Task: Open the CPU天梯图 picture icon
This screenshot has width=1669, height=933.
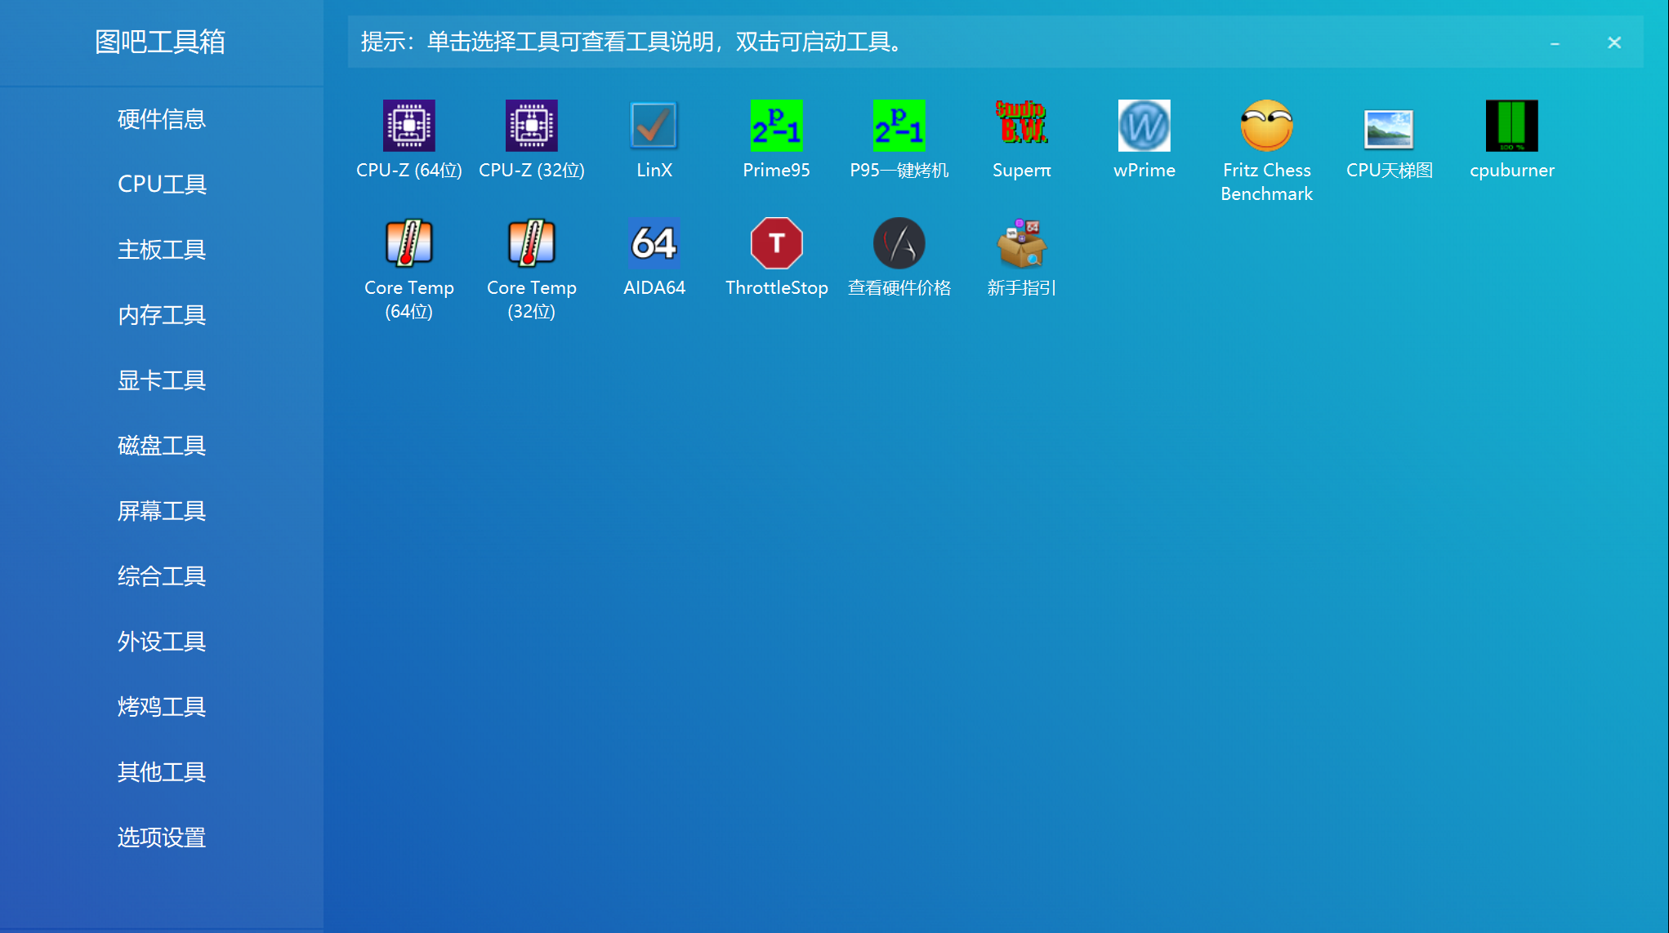Action: (1389, 129)
